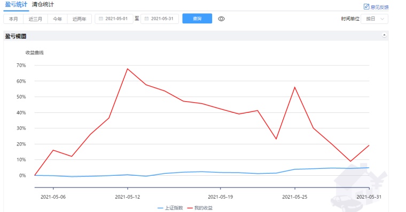Click the 收益曲线 chart title

[34, 53]
